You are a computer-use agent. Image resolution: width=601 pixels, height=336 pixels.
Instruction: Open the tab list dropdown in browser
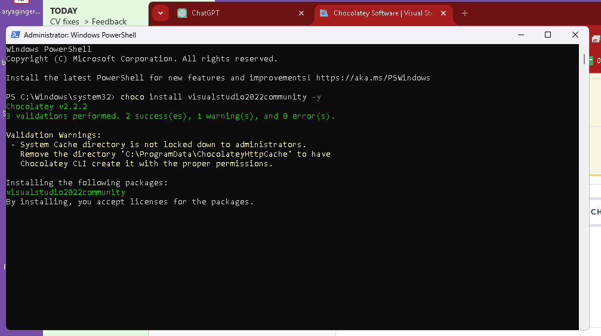point(161,13)
